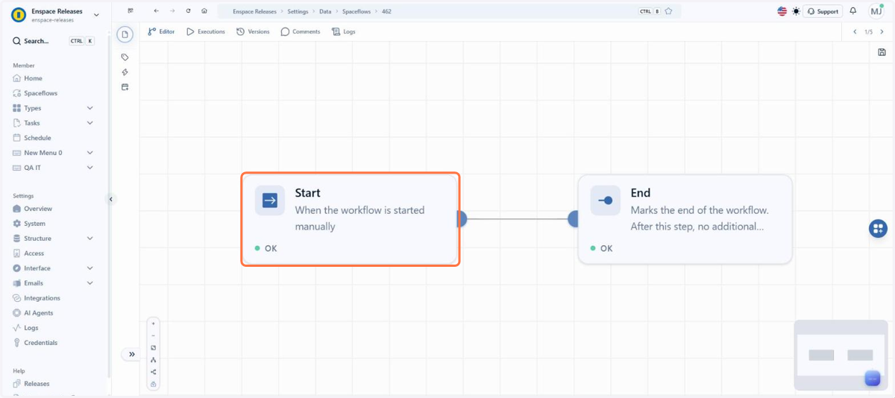Viewport: 895px width, 398px height.
Task: Select the Start workflow node
Action: 350,219
